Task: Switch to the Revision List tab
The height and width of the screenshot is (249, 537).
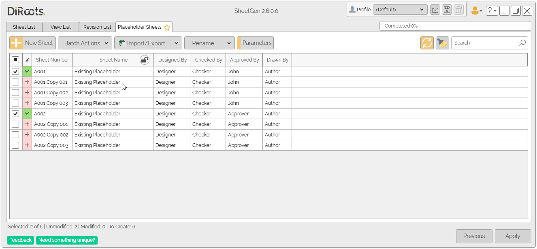Action: click(x=97, y=27)
